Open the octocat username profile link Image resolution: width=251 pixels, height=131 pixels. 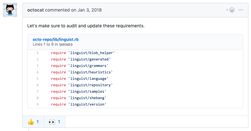36,10
